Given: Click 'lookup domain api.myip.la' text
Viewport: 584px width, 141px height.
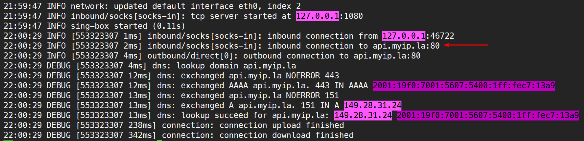Looking at the screenshot, I should pos(236,66).
